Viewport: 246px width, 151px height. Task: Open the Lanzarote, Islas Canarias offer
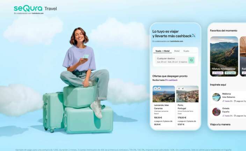(x=164, y=106)
